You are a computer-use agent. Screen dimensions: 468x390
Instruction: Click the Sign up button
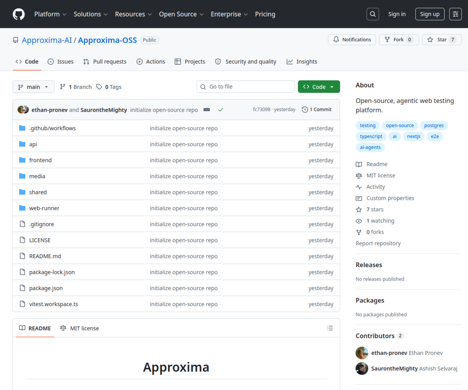click(430, 14)
